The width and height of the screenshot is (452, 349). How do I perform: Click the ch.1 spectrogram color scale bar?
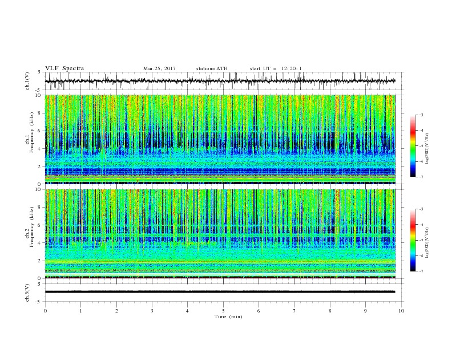point(413,146)
